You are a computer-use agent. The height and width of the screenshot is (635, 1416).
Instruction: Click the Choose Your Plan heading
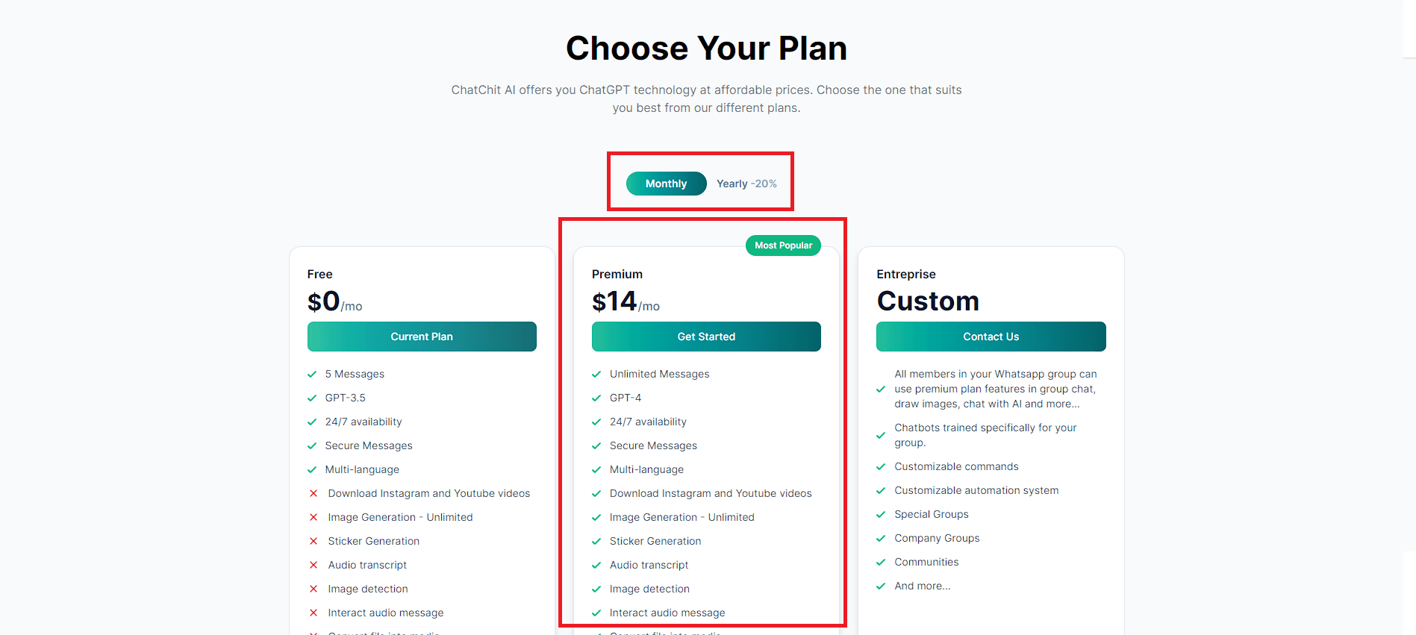point(706,49)
